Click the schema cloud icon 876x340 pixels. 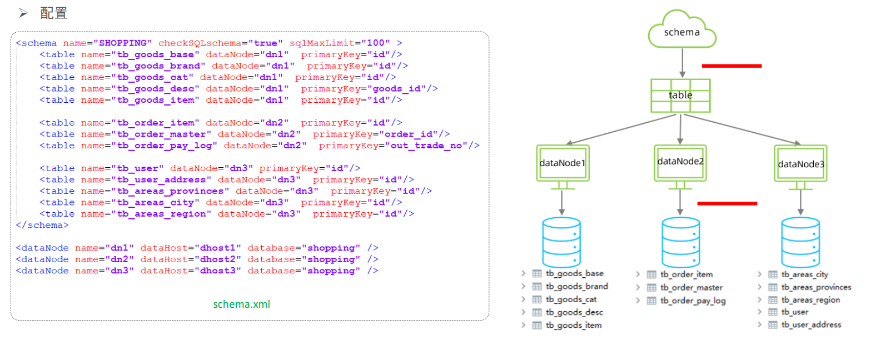(x=682, y=29)
